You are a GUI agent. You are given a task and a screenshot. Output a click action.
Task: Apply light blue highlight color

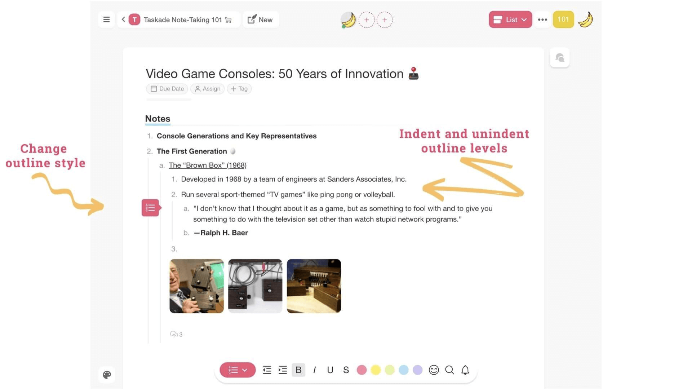coord(404,370)
